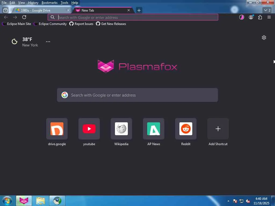The width and height of the screenshot is (275, 206).
Task: Open the hamburger application menu
Action: coord(269,17)
